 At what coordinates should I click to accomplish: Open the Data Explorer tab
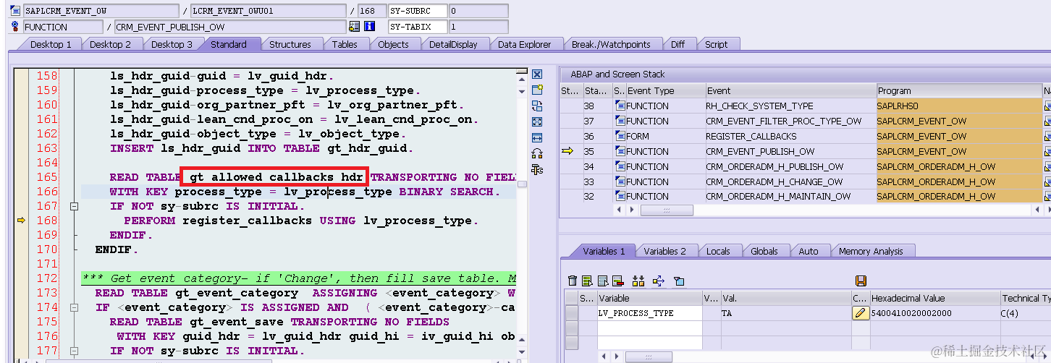(524, 44)
